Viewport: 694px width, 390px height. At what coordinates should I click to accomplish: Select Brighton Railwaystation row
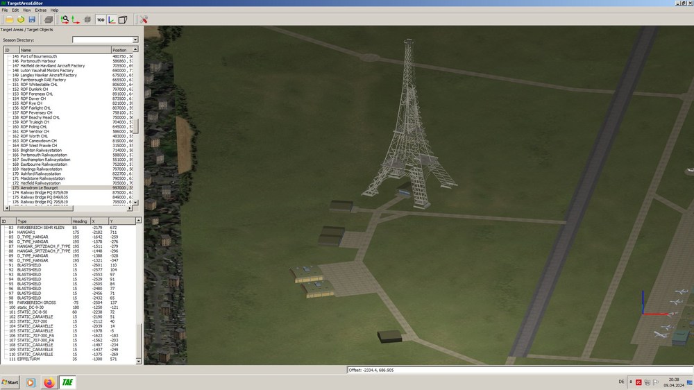(x=68, y=150)
